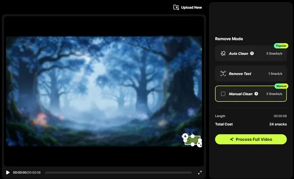Viewport: 294px width, 179px height.
Task: Click the video preview forest image
Action: coord(104,91)
